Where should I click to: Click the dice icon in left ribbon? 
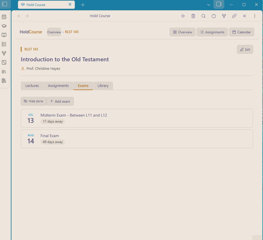click(4, 62)
